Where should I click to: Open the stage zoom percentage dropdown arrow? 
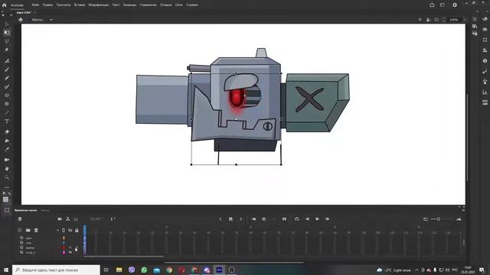pos(465,20)
